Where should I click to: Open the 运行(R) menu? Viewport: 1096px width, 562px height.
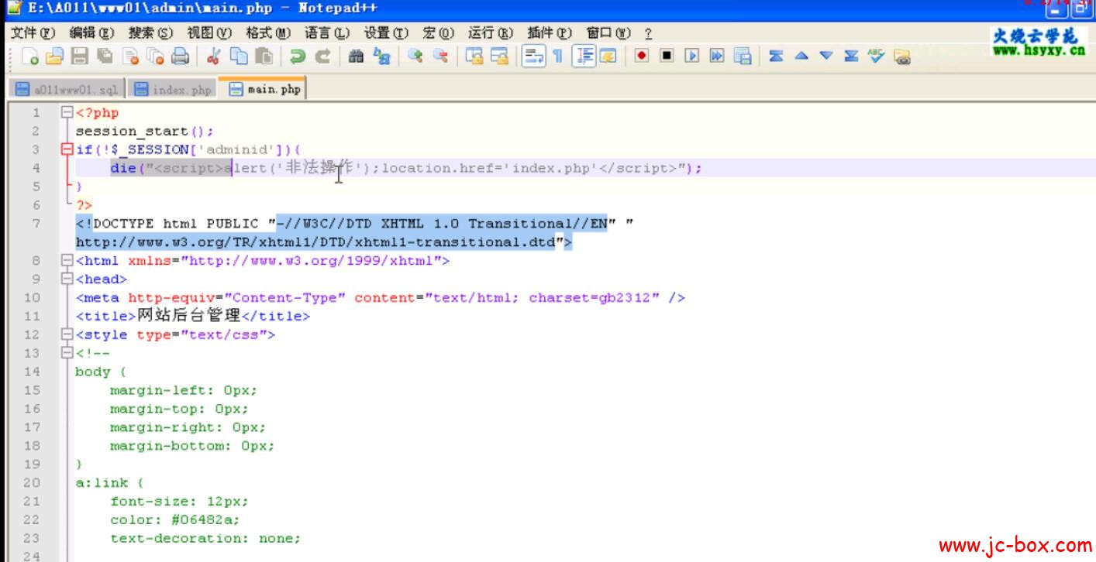coord(491,33)
